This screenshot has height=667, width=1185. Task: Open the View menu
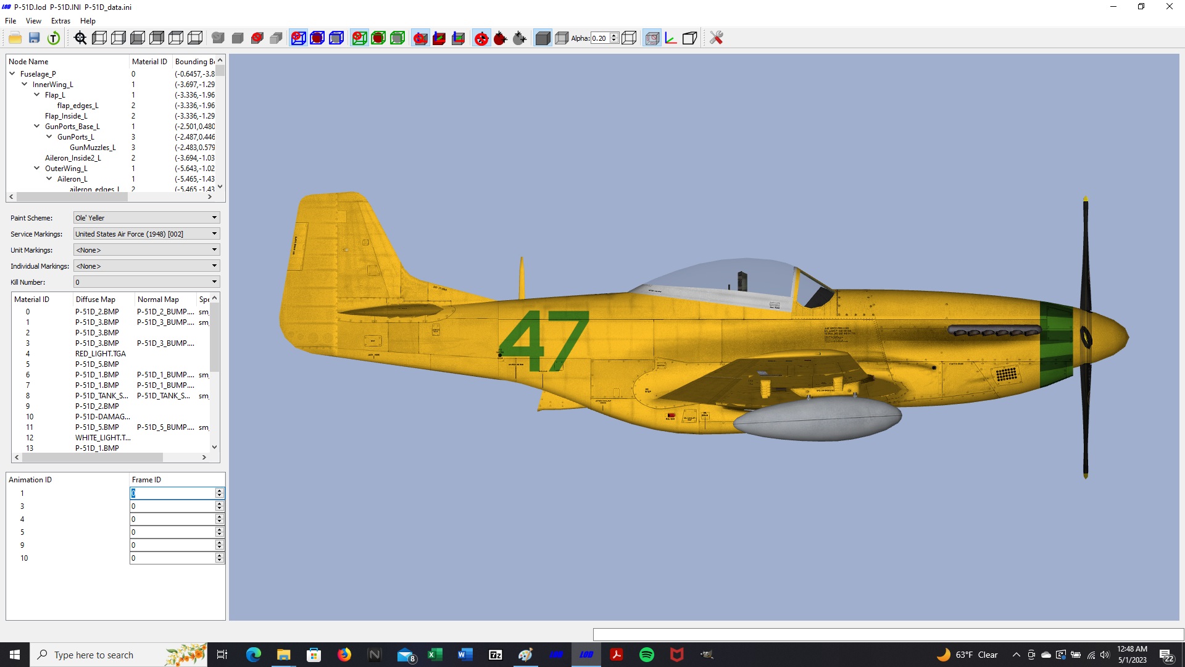[x=33, y=21]
